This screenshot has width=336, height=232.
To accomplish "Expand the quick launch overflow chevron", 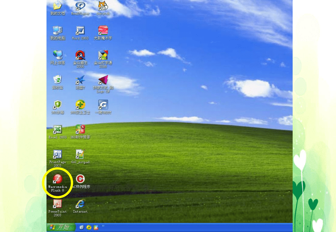I will click(x=103, y=226).
